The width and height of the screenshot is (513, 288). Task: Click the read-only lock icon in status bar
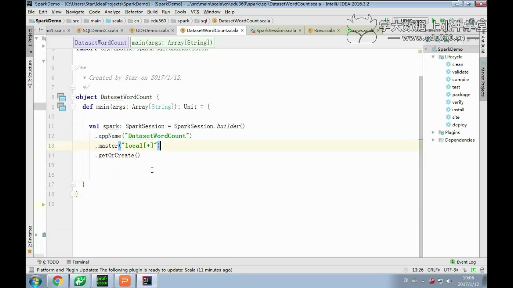(465, 270)
